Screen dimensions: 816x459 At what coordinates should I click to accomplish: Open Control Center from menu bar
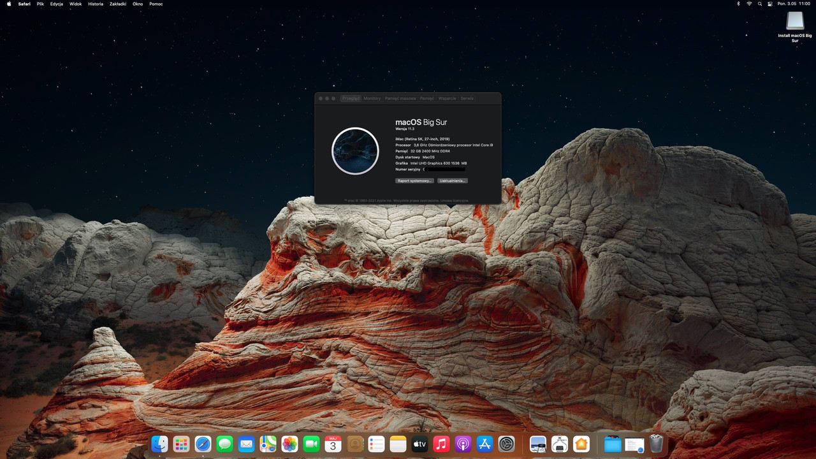(770, 4)
